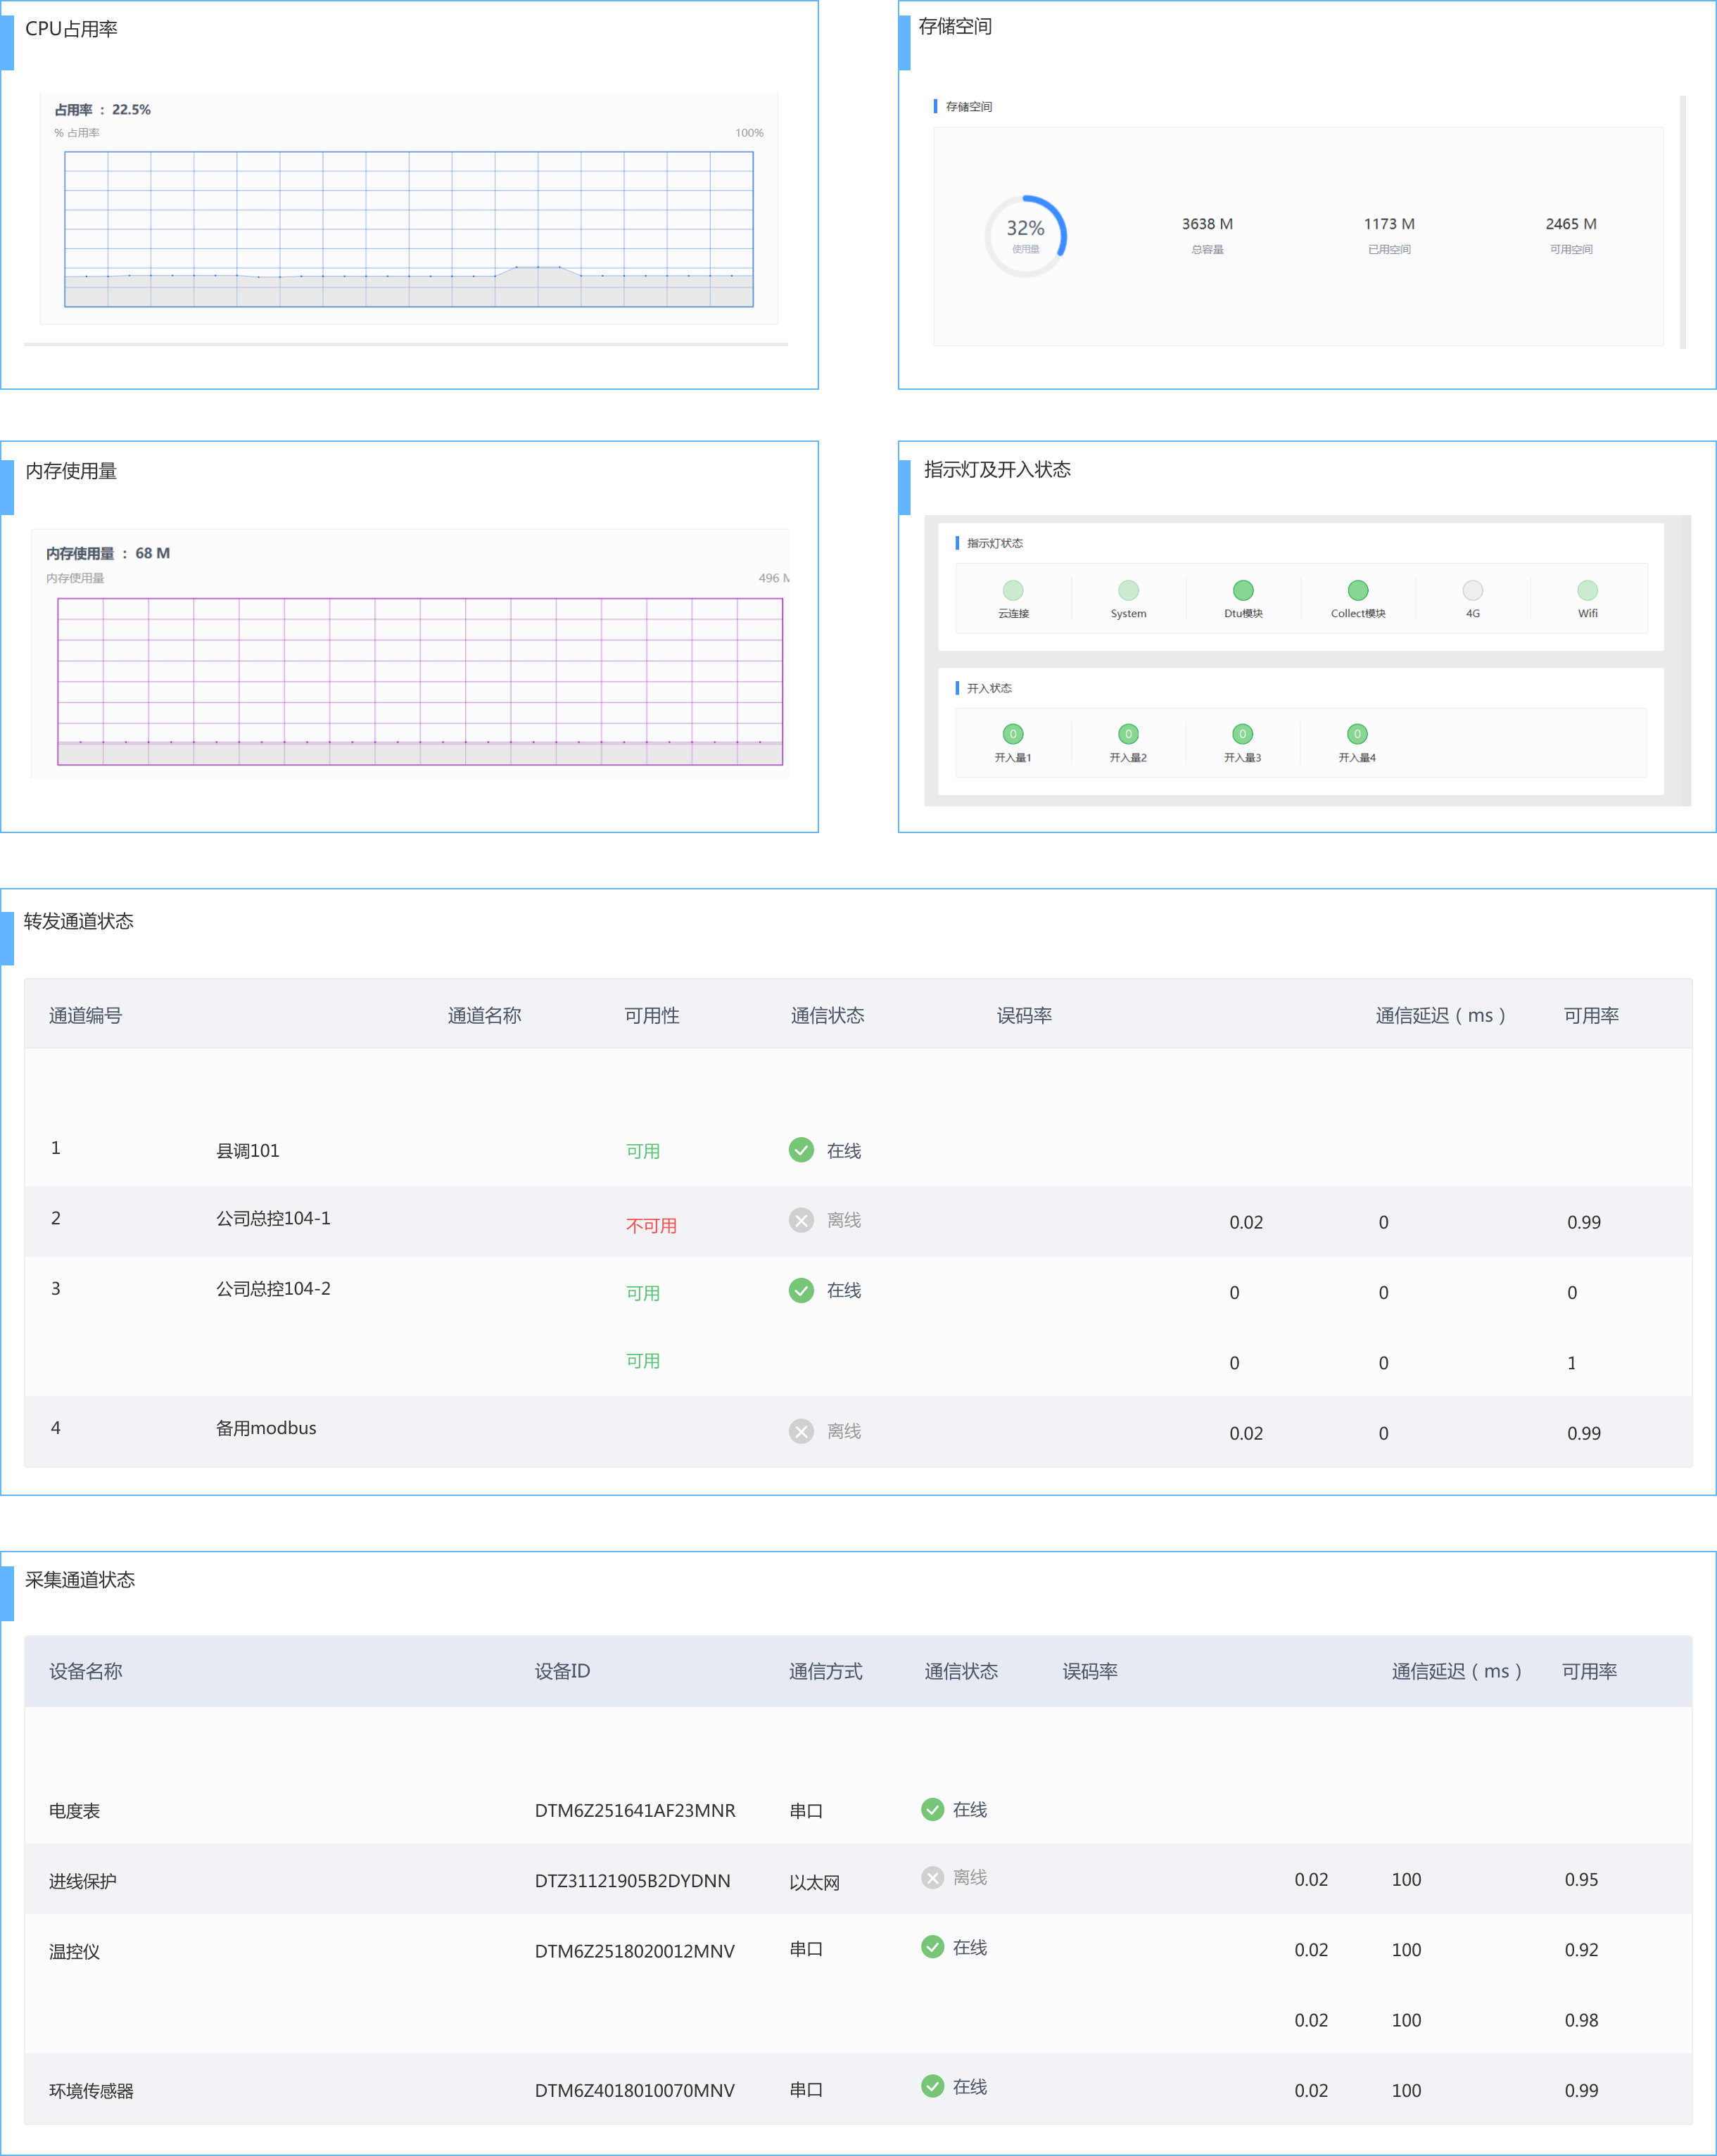Image resolution: width=1717 pixels, height=2156 pixels.
Task: Select the 县调101 channel name
Action: 248,1151
